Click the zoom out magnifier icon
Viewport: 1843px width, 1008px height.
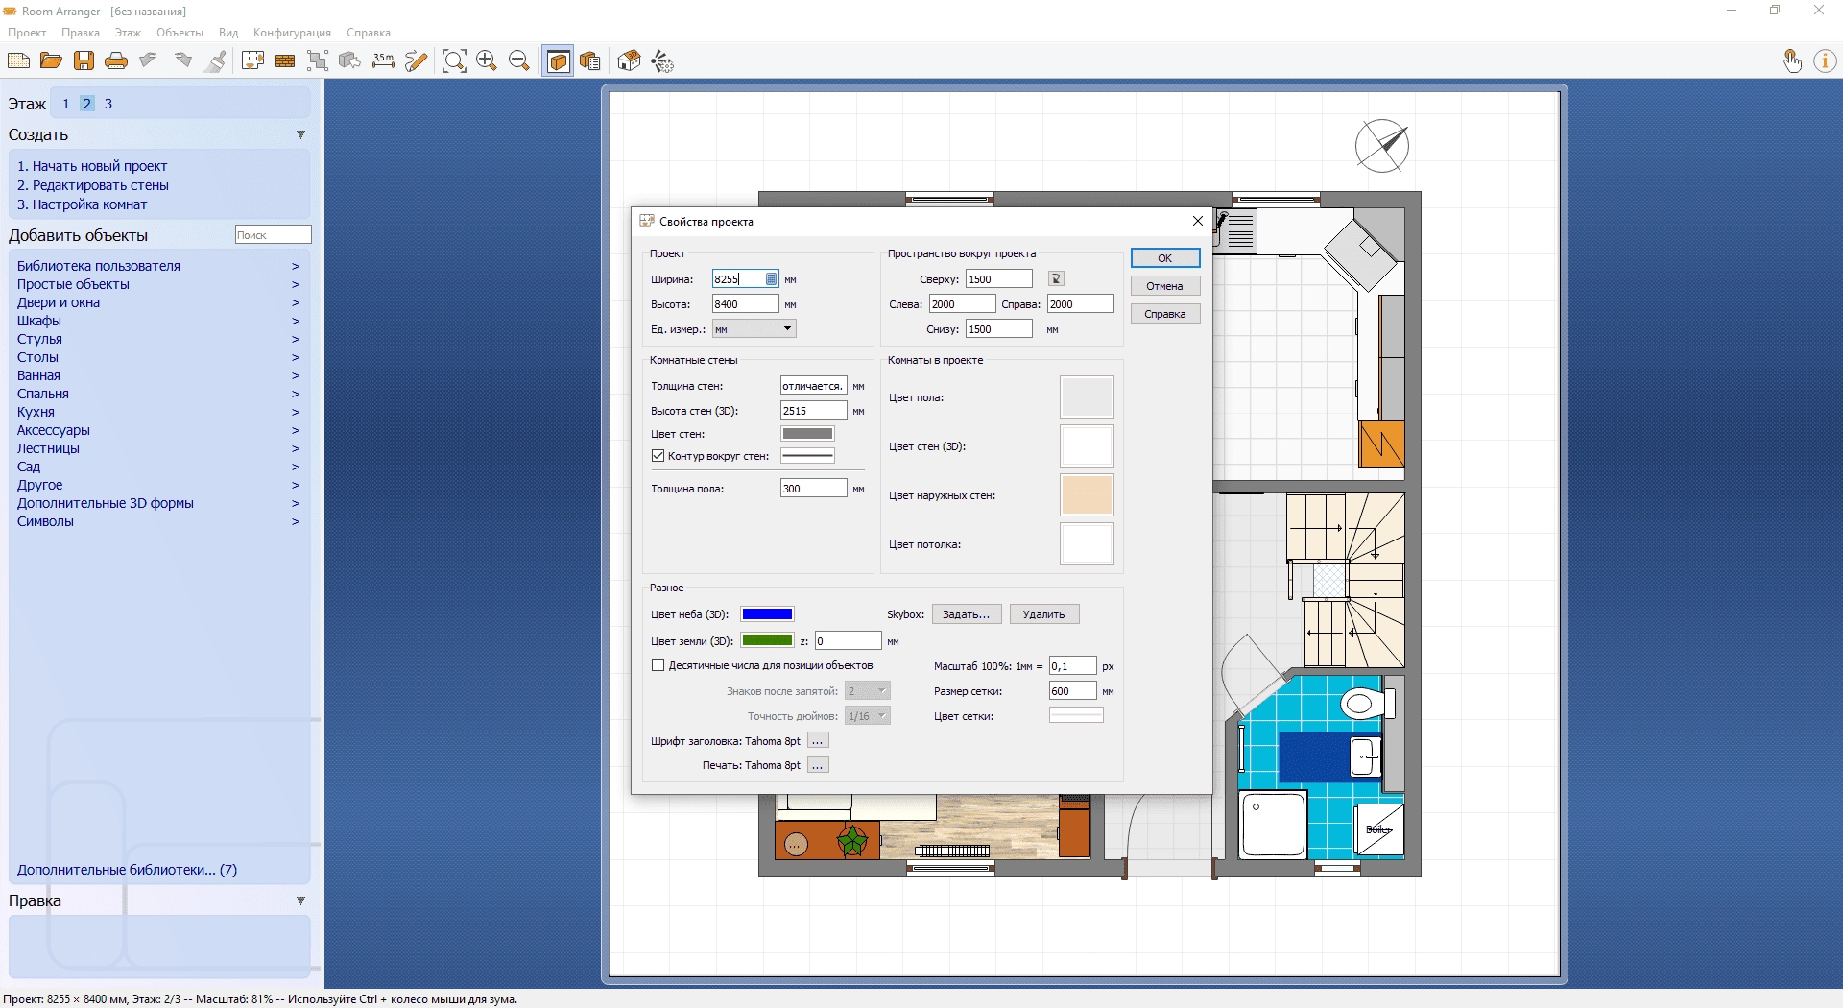click(x=519, y=61)
